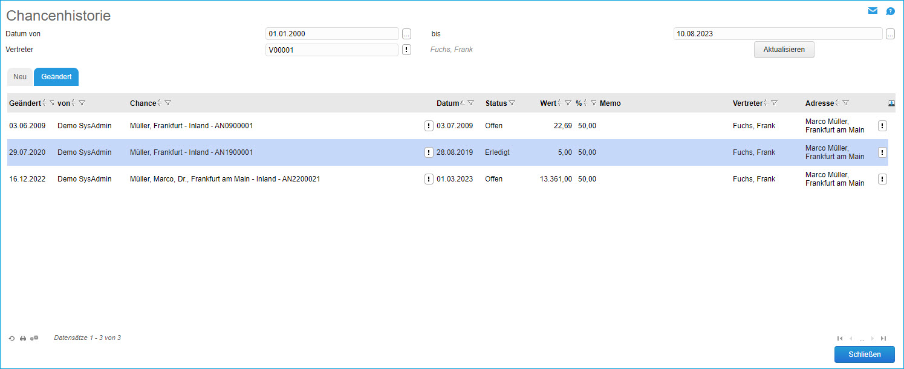Click the envelope mail icon

873,11
